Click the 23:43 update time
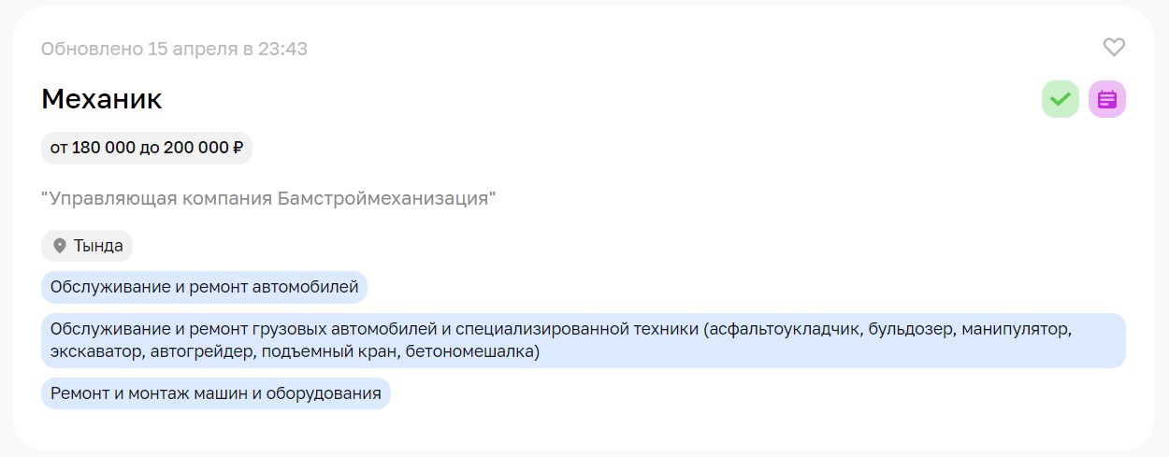This screenshot has height=457, width=1169. point(284,49)
